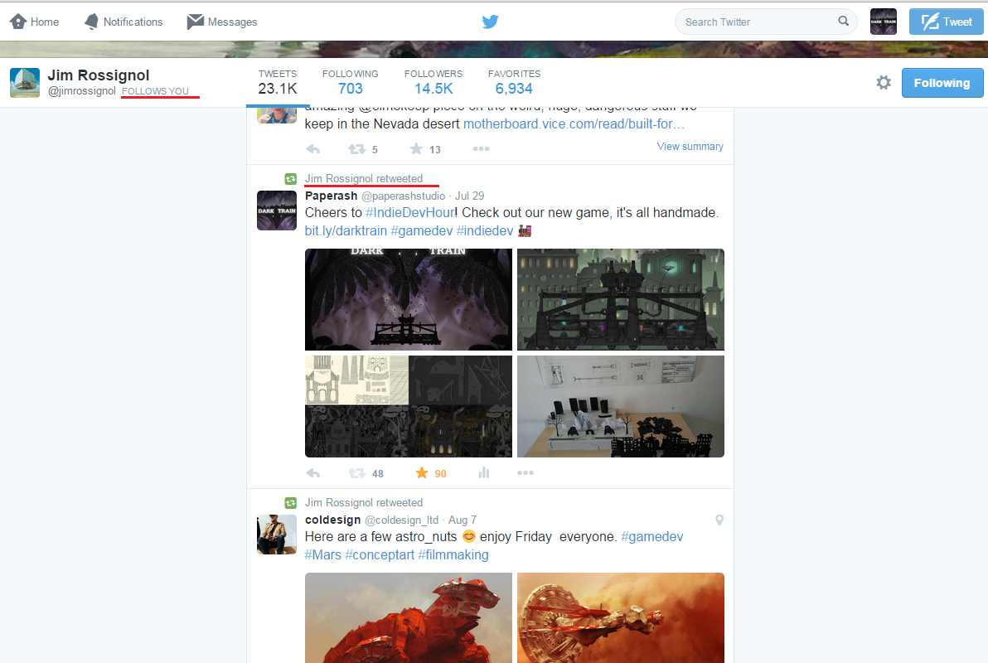Favorite the tweet with 13 favorites
Viewport: 988px width, 663px height.
pyautogui.click(x=416, y=148)
